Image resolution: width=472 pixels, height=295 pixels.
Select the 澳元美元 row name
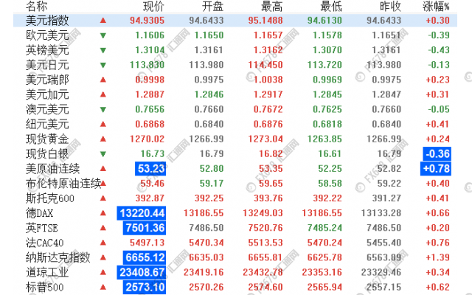coord(47,109)
